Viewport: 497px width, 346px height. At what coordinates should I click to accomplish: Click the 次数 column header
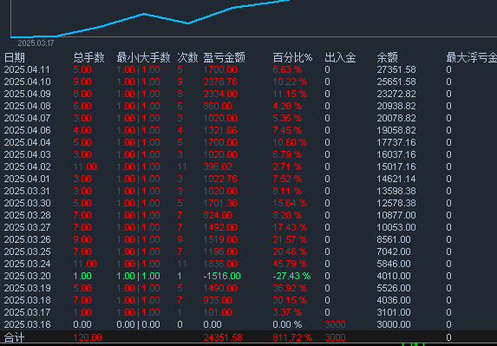(x=187, y=57)
